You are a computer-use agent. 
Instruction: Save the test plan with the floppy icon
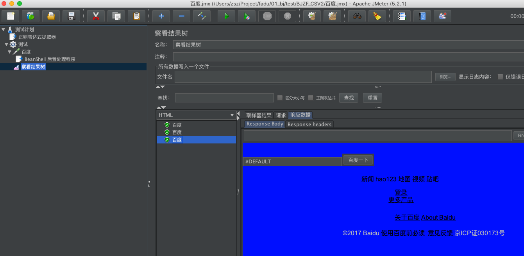click(x=71, y=16)
